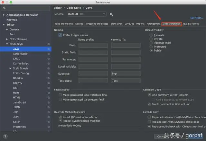Enable Make generated local variables final

pos(60,95)
